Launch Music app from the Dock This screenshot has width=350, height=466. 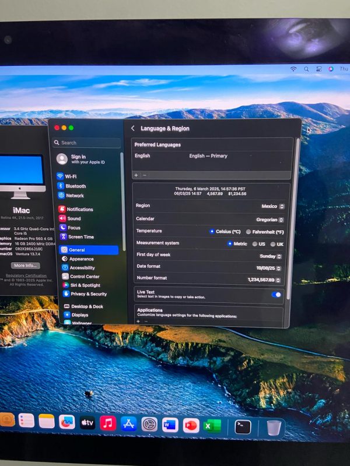coord(108,423)
